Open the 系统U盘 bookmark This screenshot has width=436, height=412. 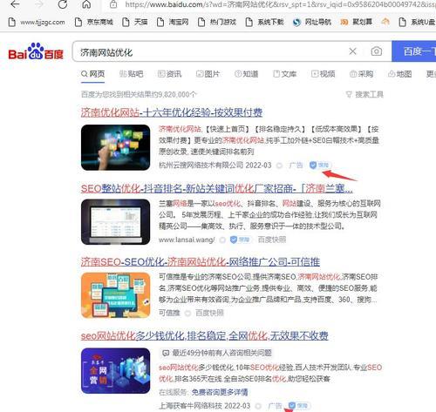click(x=417, y=22)
